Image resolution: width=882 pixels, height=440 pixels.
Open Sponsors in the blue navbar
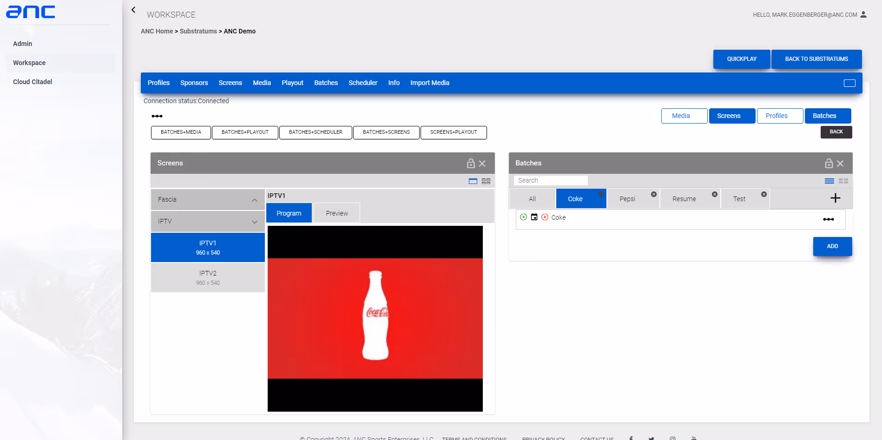pyautogui.click(x=194, y=83)
